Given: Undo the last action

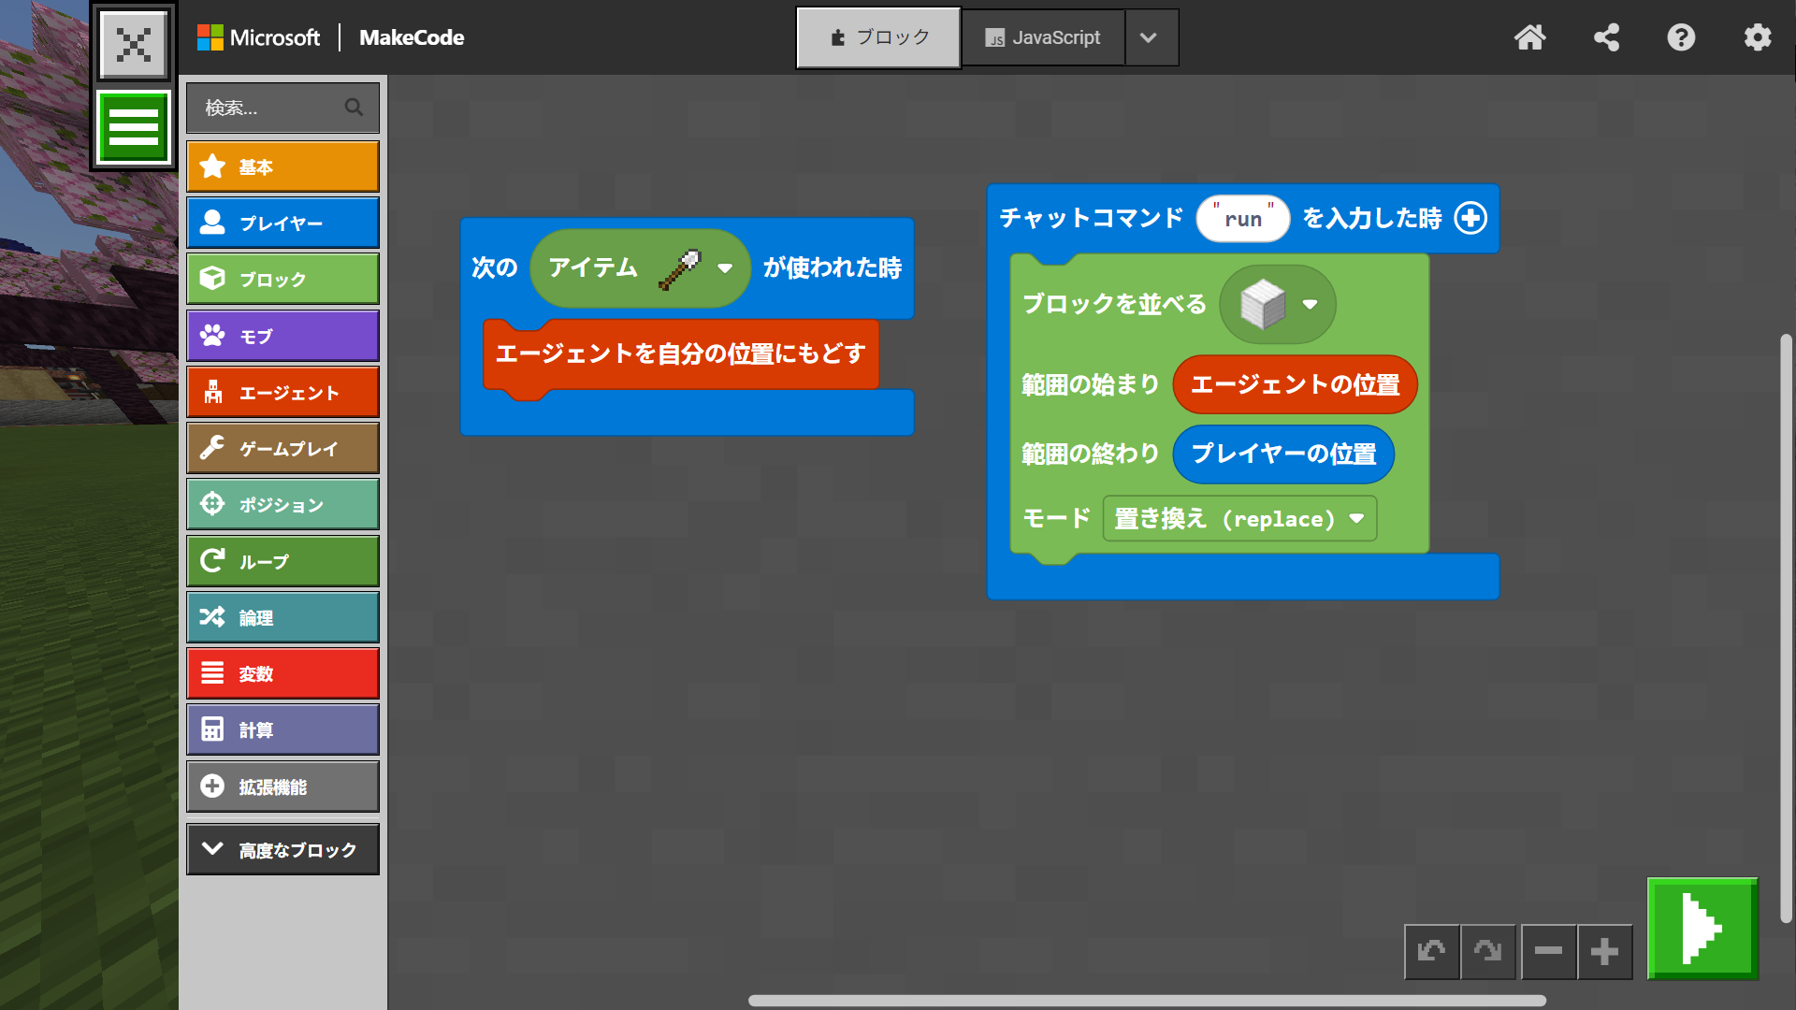Looking at the screenshot, I should tap(1431, 952).
